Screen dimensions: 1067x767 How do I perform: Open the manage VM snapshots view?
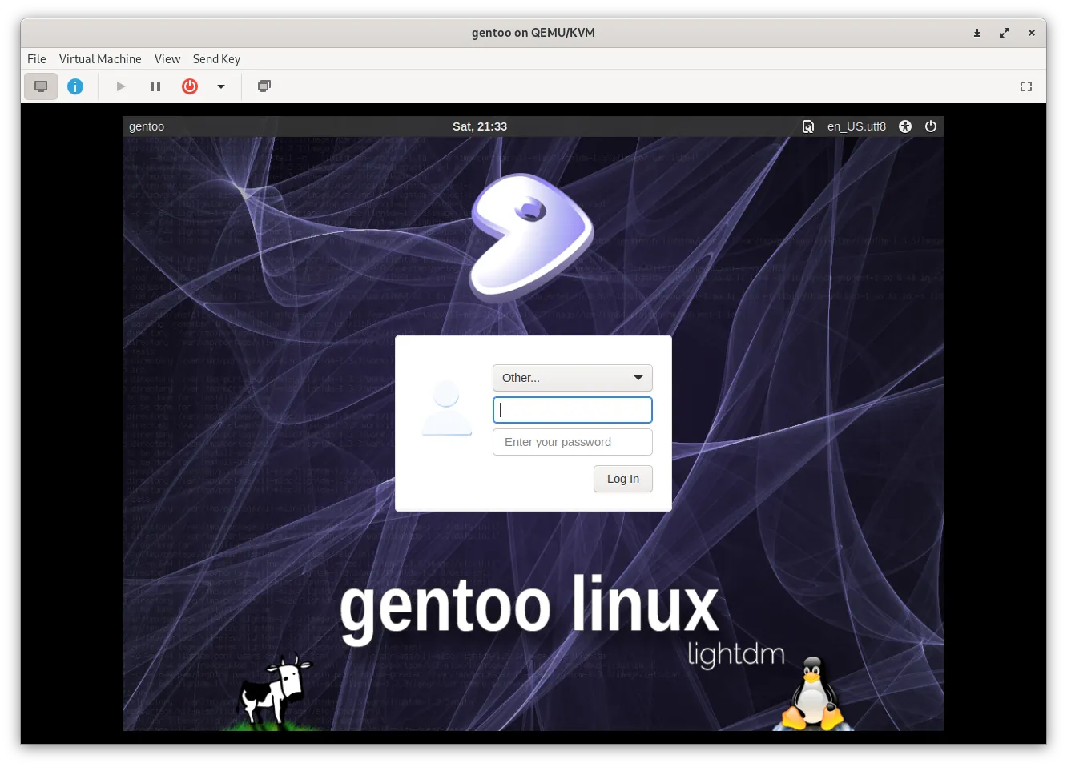264,86
